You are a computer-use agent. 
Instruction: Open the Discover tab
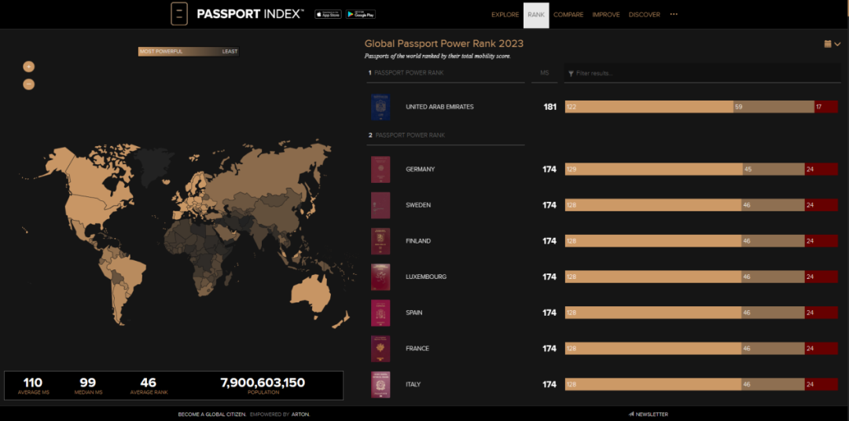pos(645,15)
